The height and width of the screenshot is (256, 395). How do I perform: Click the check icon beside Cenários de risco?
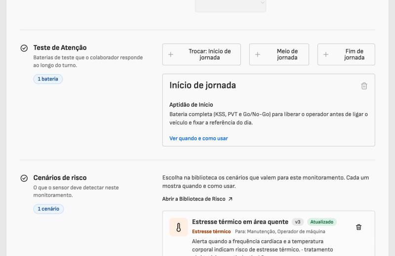[24, 178]
